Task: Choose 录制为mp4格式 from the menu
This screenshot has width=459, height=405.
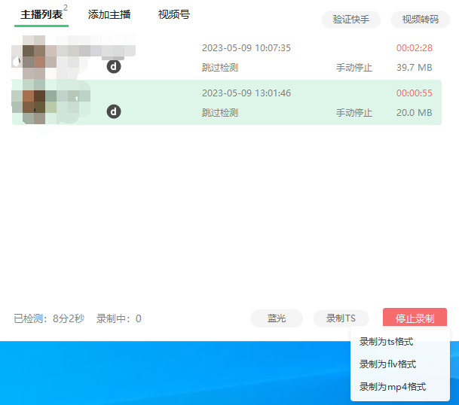Action: (392, 387)
